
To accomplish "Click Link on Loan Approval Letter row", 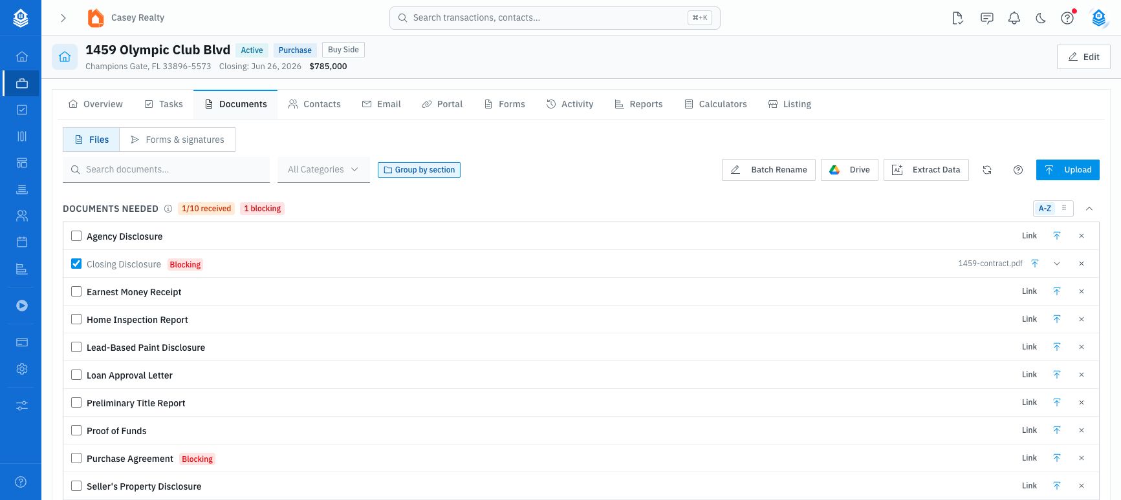I will pos(1029,375).
